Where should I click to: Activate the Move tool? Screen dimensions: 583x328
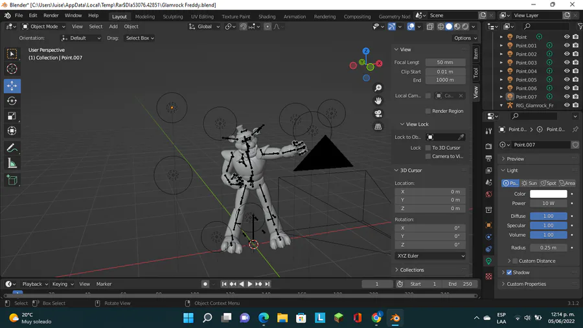[x=12, y=86]
